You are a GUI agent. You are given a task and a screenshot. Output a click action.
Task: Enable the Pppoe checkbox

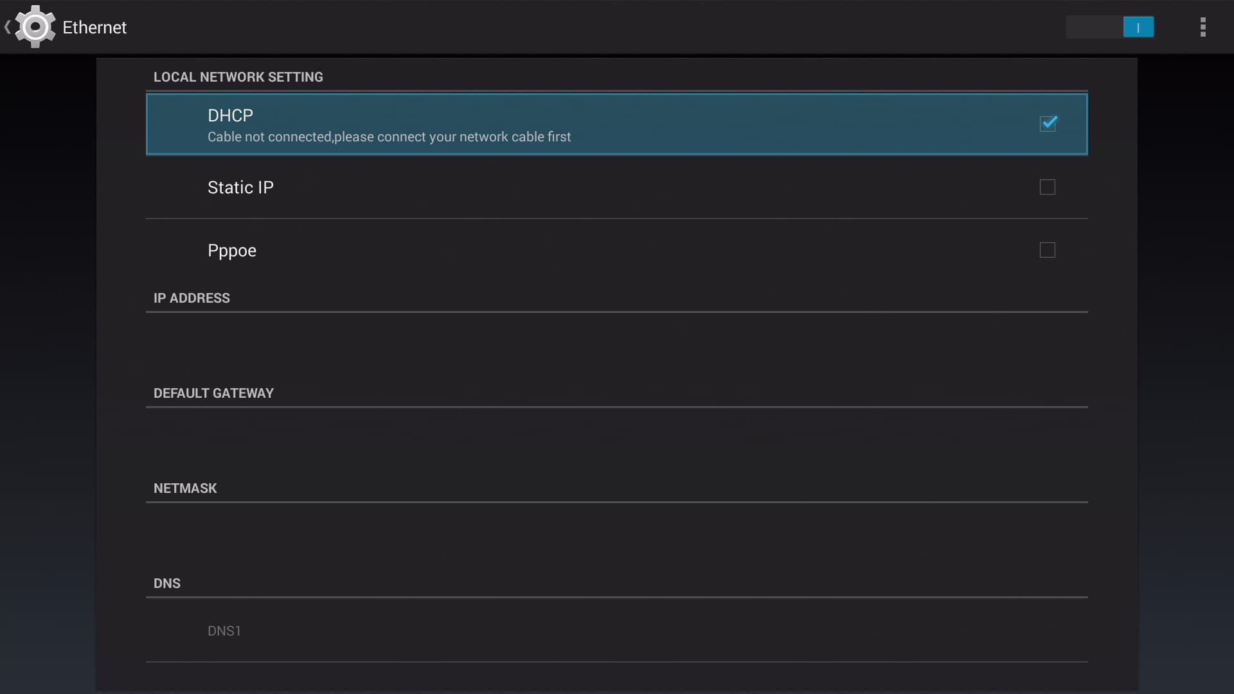[x=1048, y=250]
